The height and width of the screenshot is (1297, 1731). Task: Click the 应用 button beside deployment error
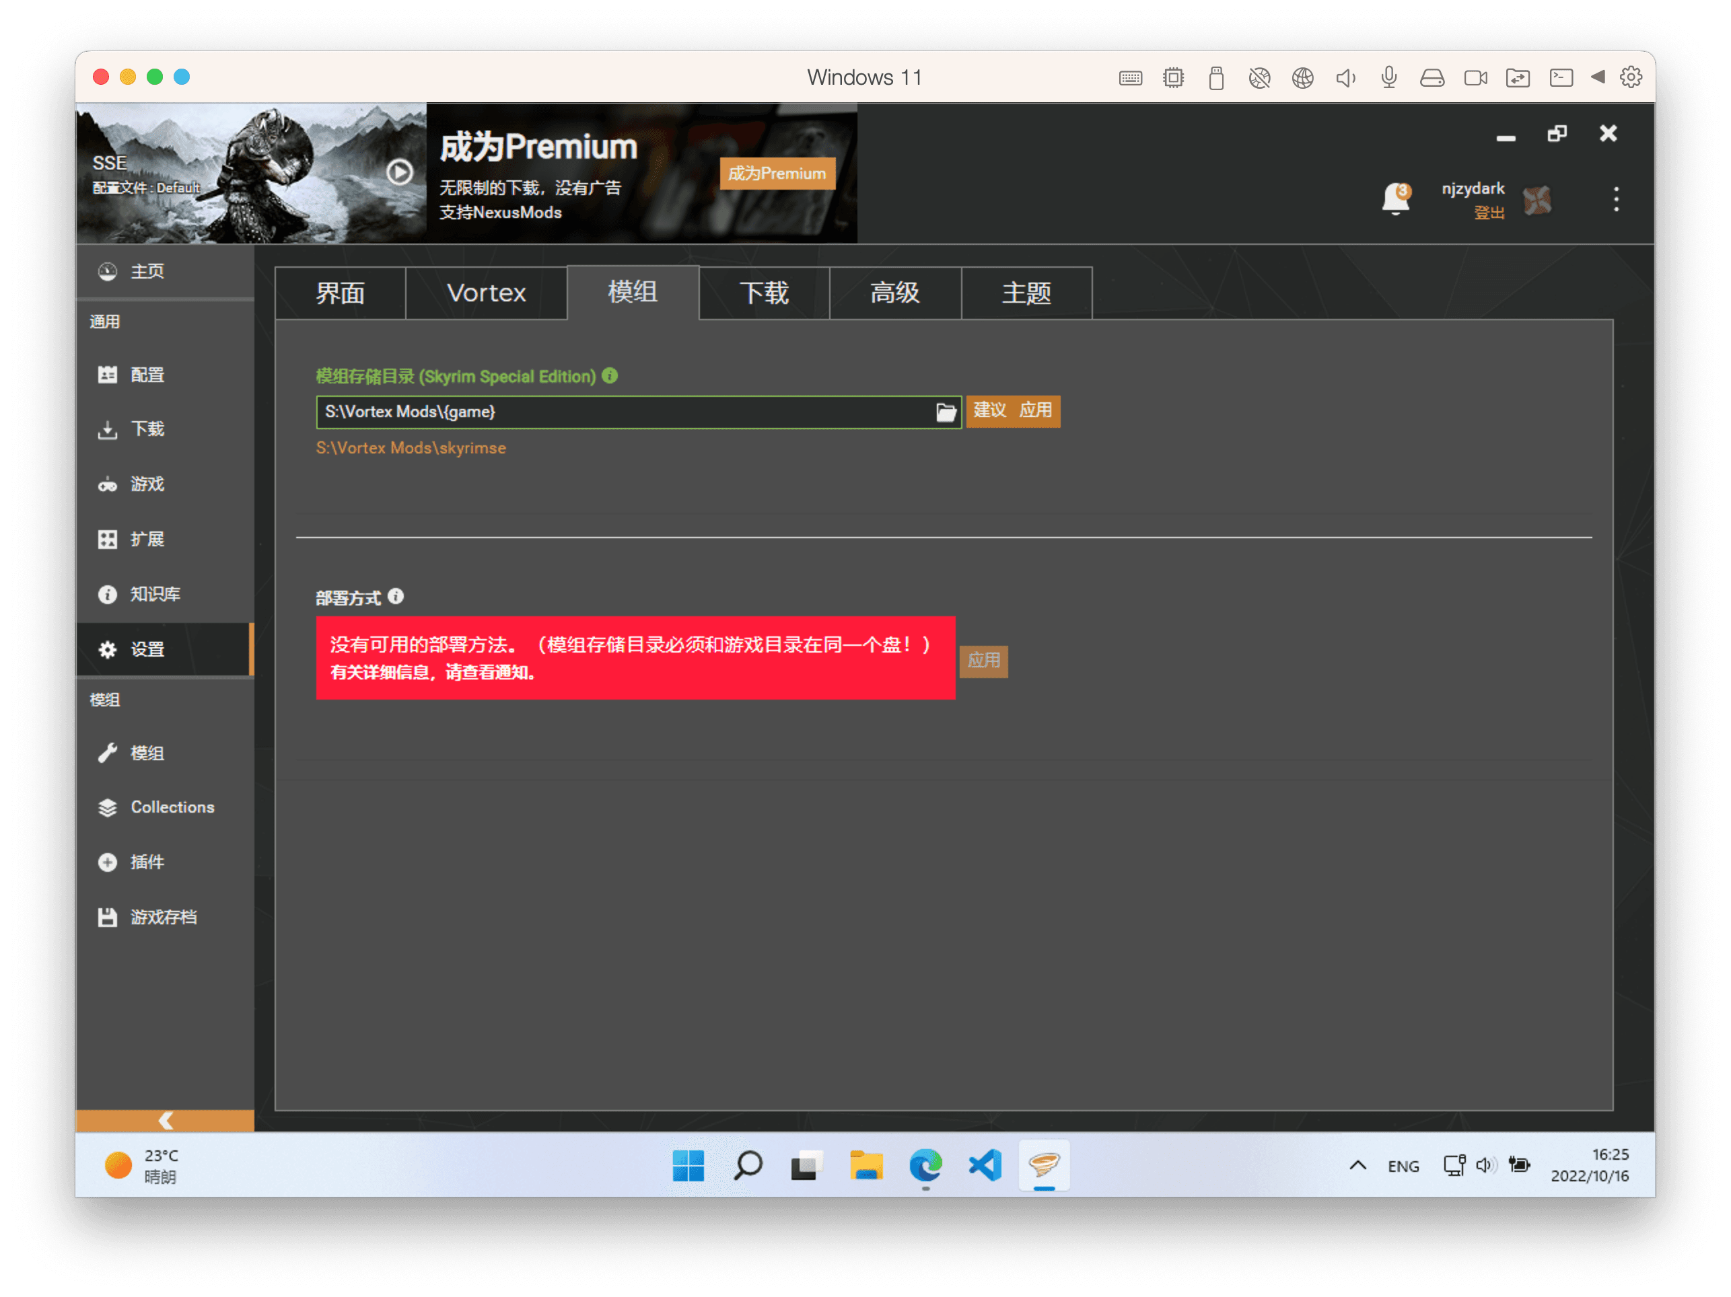[984, 661]
